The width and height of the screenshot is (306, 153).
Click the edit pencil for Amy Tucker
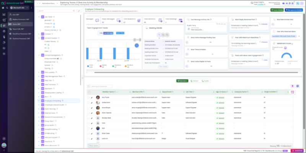tap(92, 98)
